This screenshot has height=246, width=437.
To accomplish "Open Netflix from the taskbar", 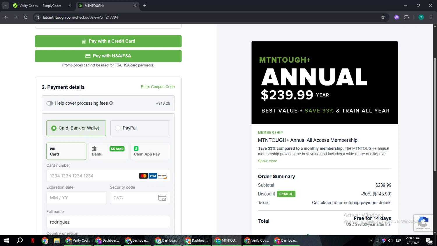I will click(x=33, y=240).
